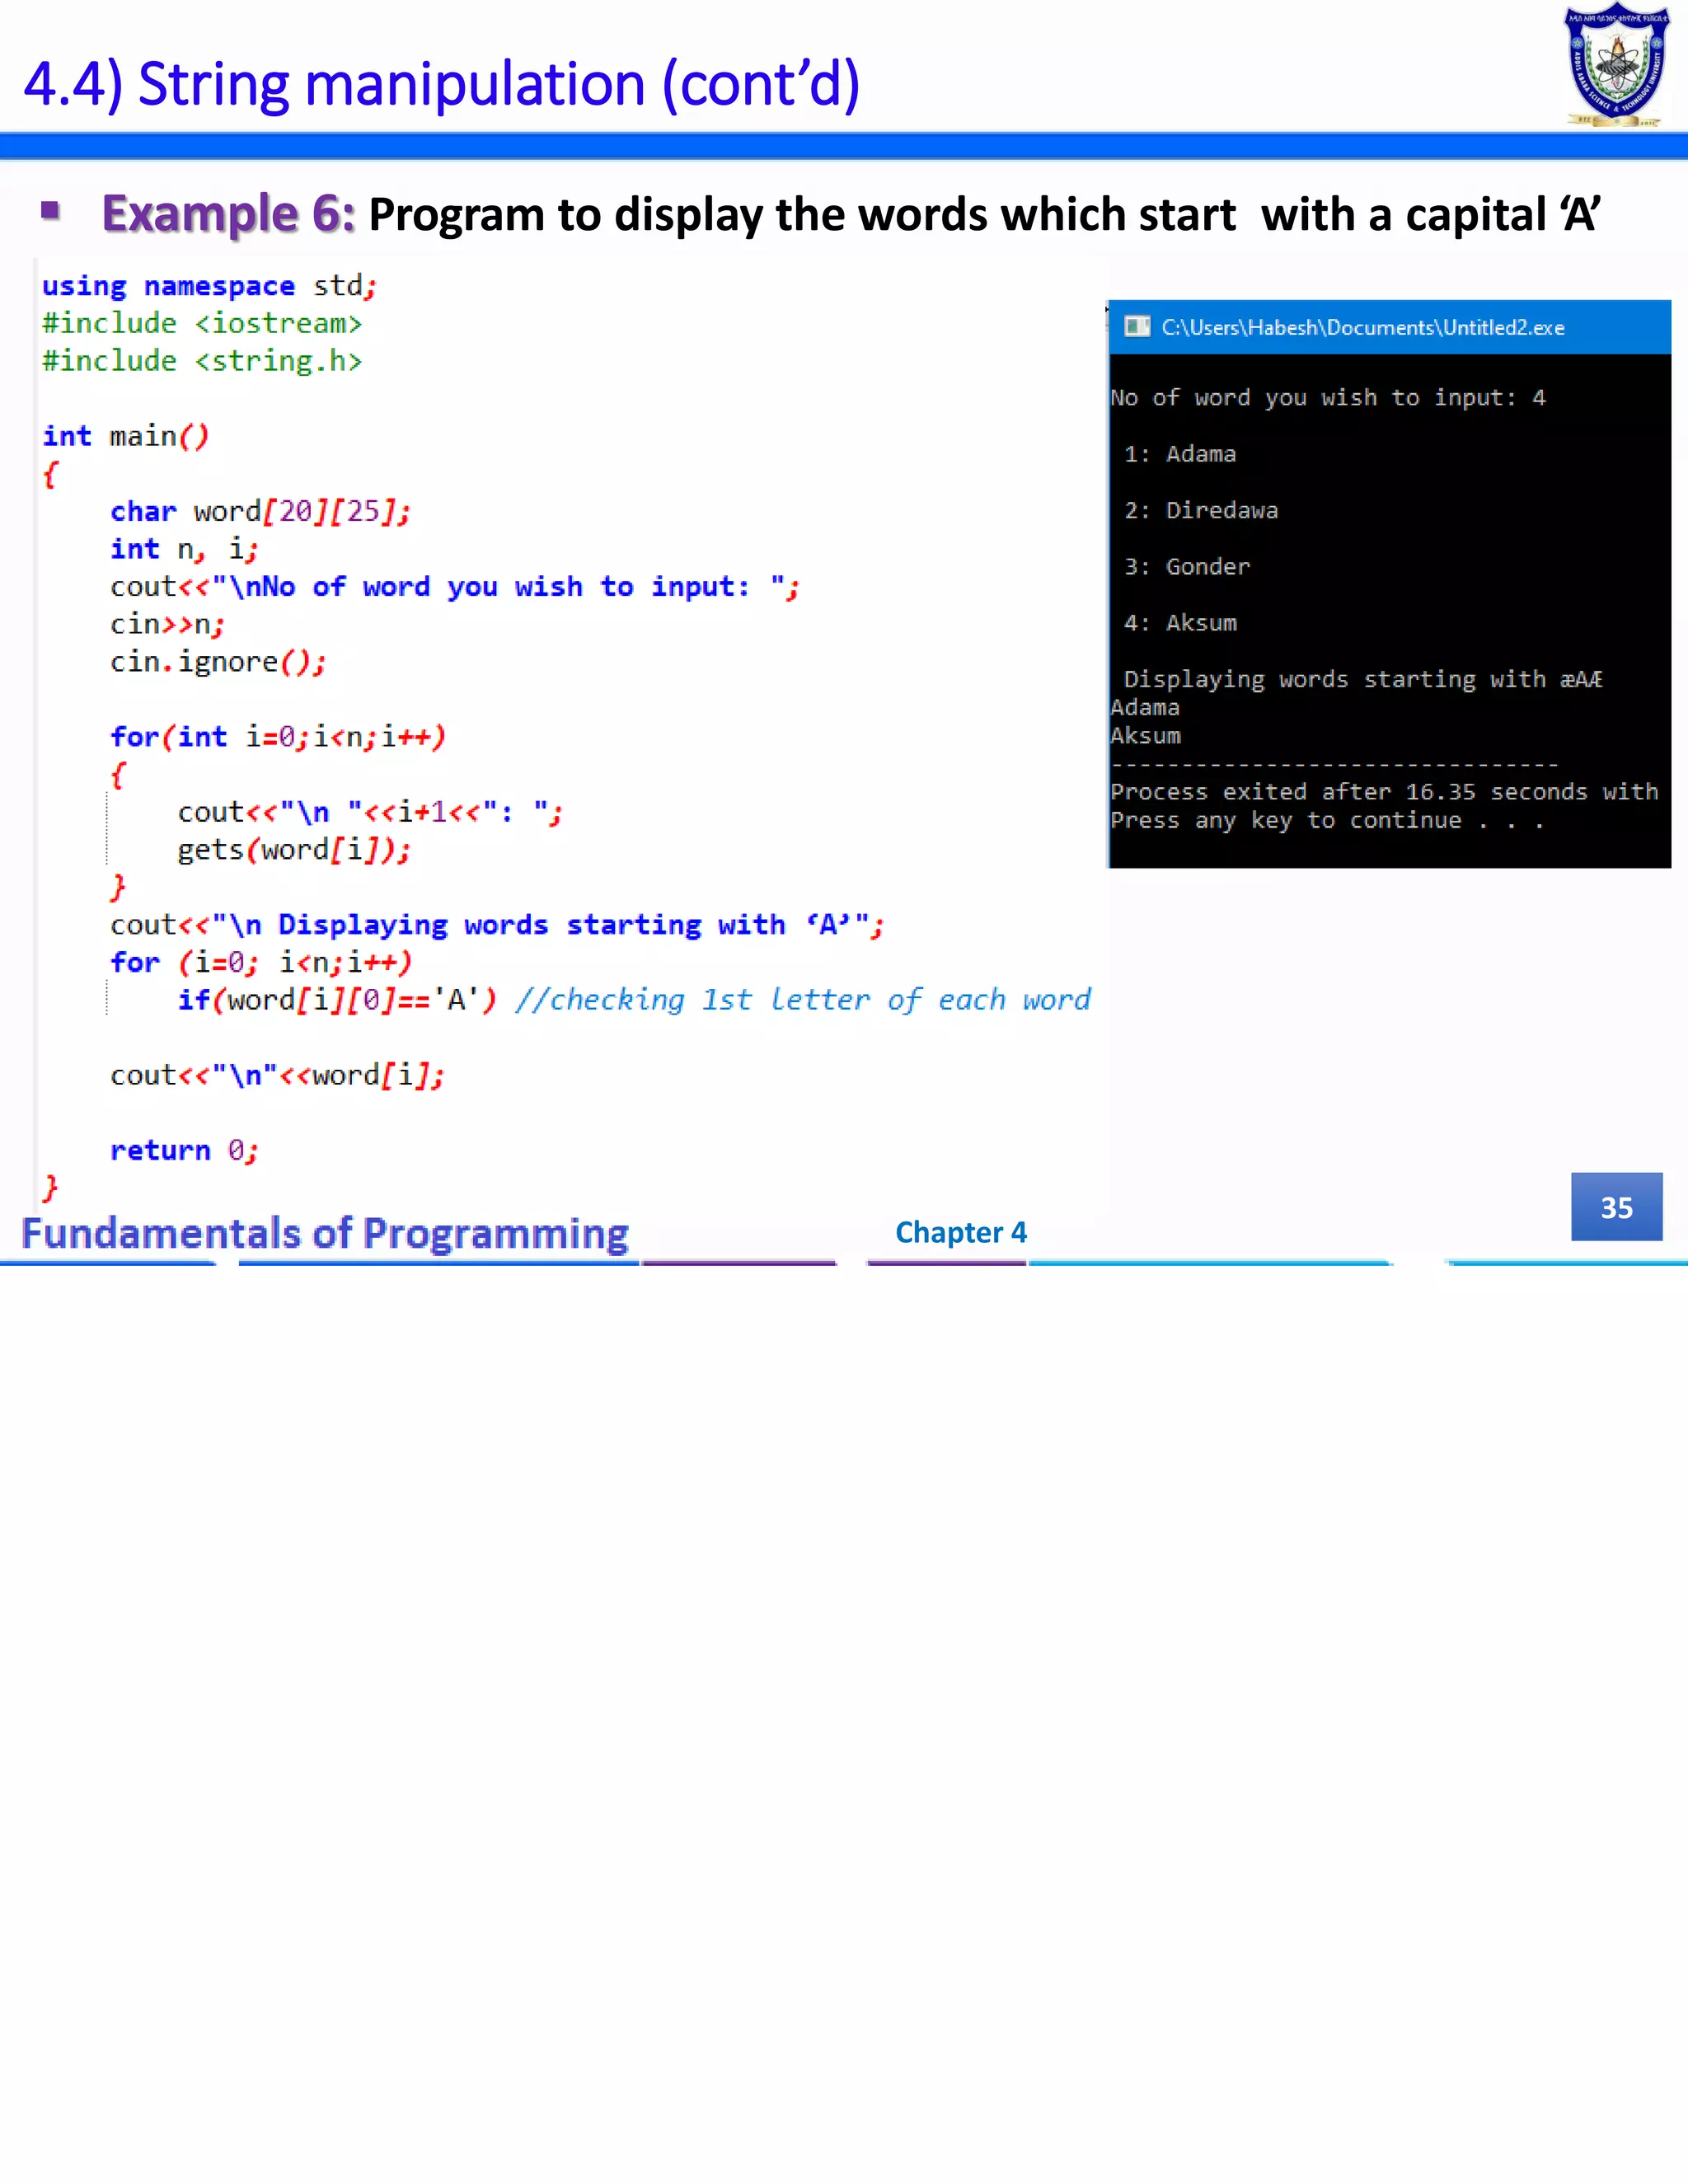Click the 'if(word[i][0]=='A')' condition
The height and width of the screenshot is (2184, 1688).
337,1000
